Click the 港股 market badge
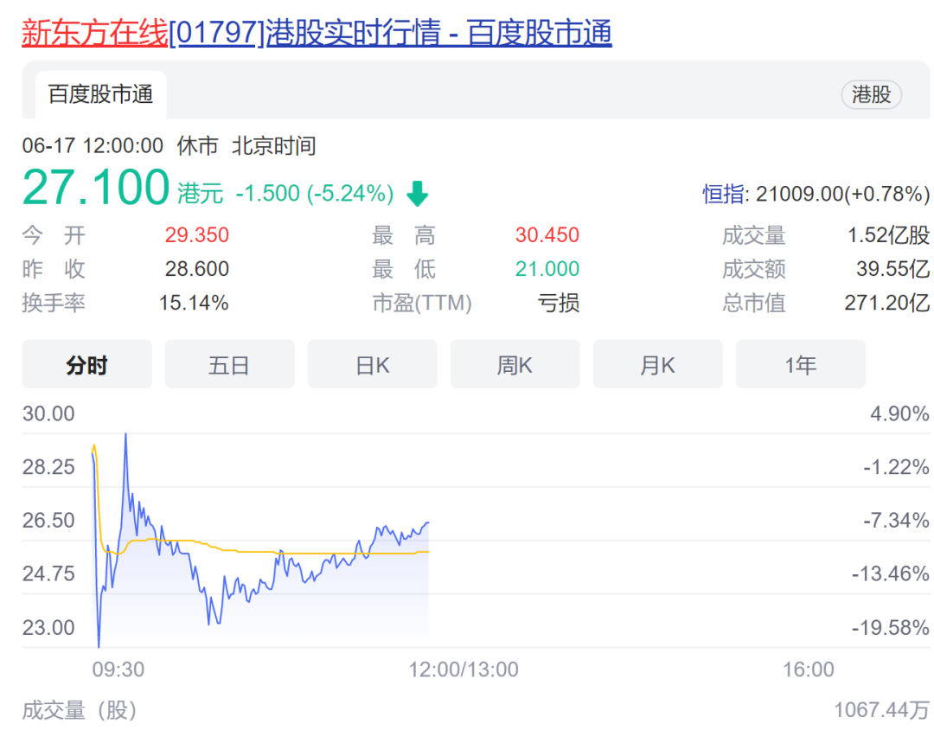934x730 pixels. pos(871,95)
